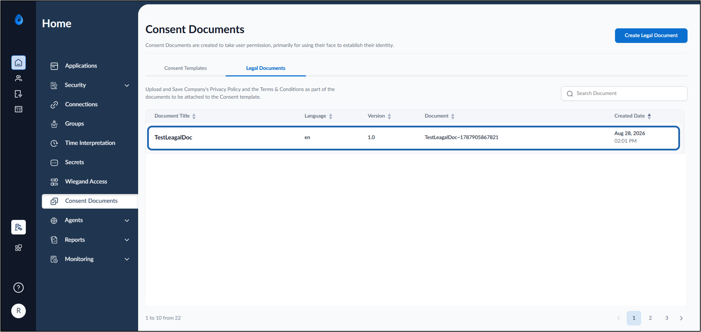The width and height of the screenshot is (701, 332).
Task: Focus the Search Document field
Action: tap(624, 94)
